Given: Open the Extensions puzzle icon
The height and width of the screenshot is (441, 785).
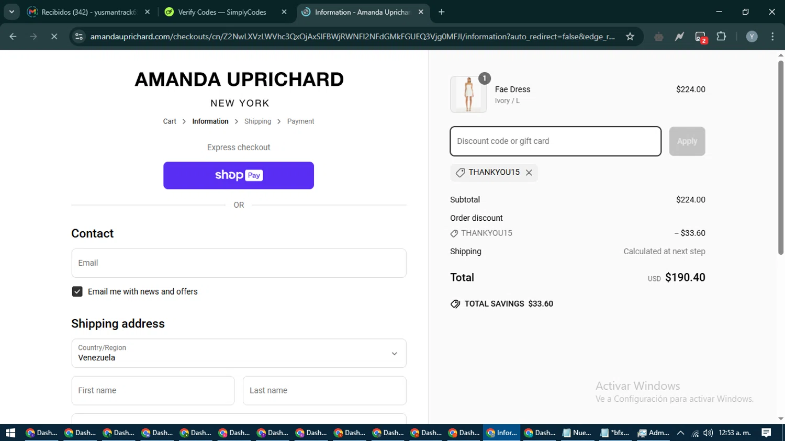Looking at the screenshot, I should click(x=721, y=37).
